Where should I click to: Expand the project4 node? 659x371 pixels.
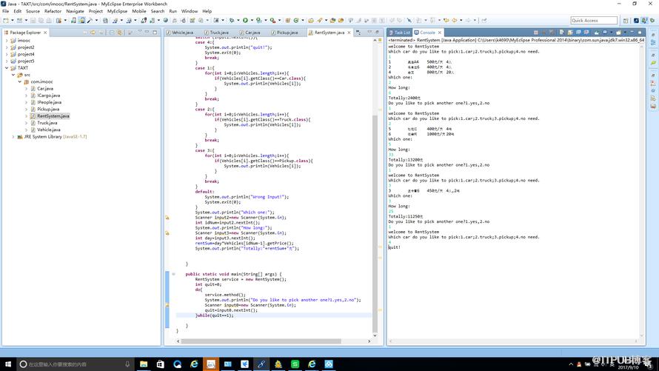[7, 54]
